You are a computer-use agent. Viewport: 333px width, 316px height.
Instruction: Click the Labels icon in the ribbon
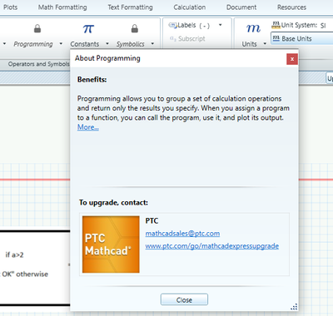[x=172, y=25]
